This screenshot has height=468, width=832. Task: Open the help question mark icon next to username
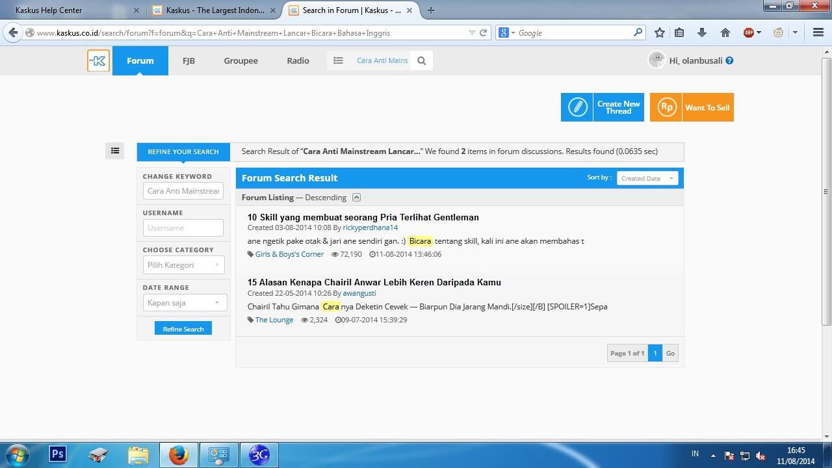pos(729,60)
